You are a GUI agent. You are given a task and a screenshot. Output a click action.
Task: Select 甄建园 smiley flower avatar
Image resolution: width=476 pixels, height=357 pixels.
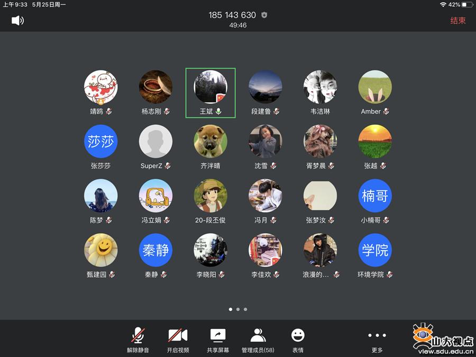[101, 250]
